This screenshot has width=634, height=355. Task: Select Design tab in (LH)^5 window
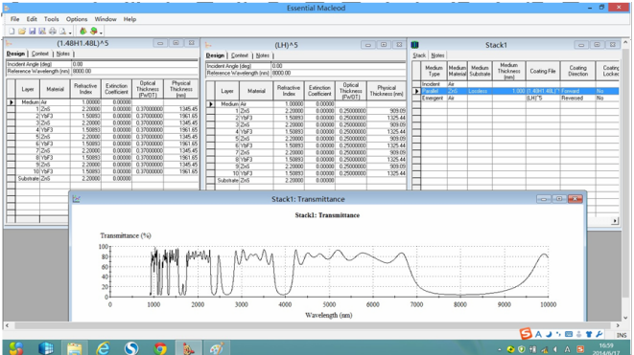[215, 55]
